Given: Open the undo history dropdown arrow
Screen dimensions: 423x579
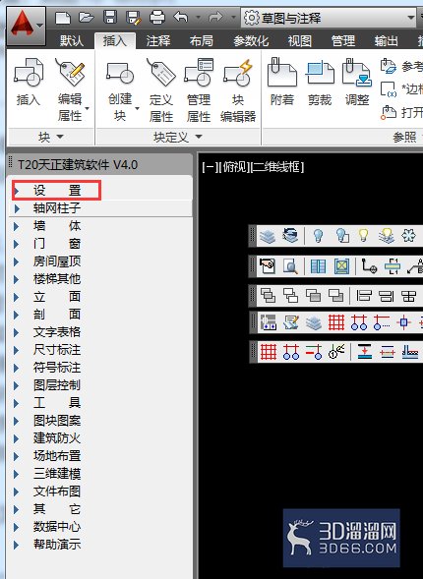Looking at the screenshot, I should coord(199,17).
